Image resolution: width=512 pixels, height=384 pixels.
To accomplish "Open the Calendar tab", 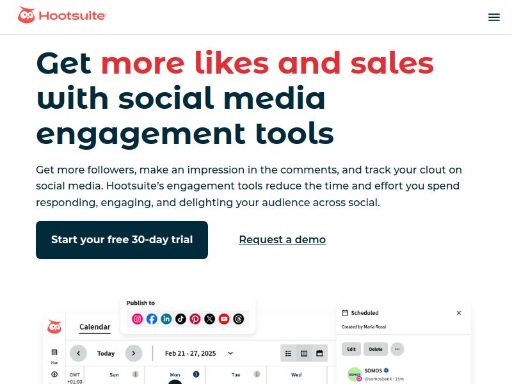I will coord(95,327).
